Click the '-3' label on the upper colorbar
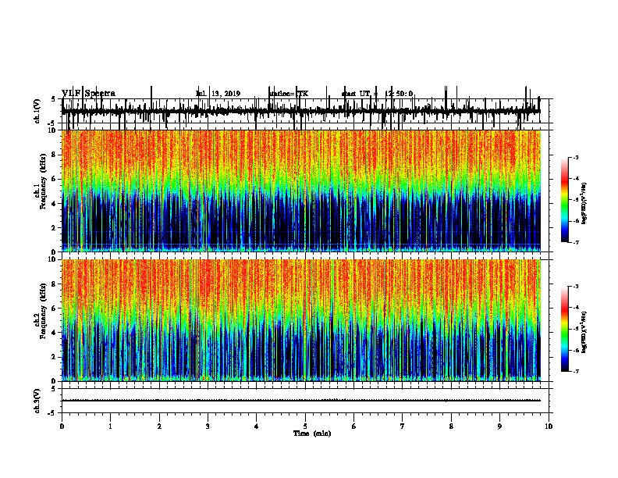 (575, 157)
